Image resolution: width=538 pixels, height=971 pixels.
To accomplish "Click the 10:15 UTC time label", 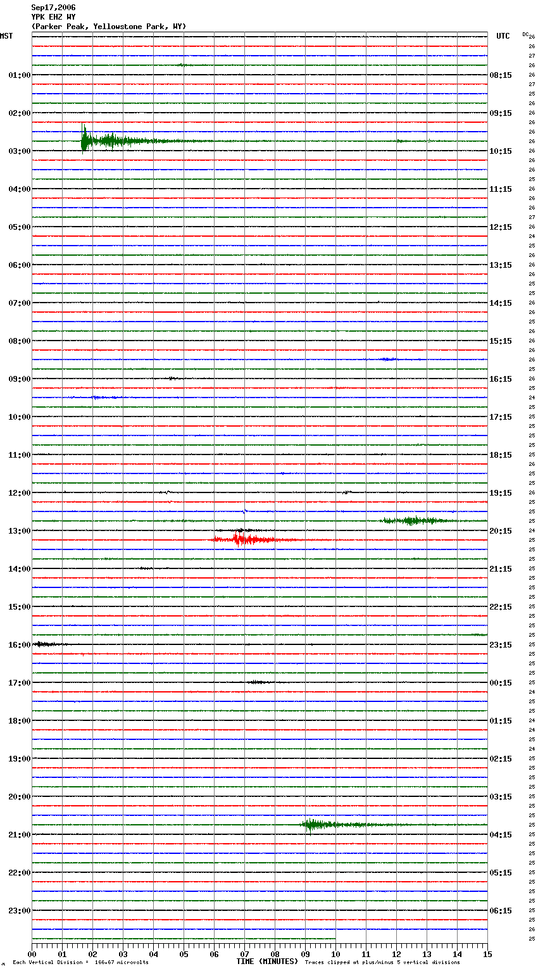I will [x=501, y=151].
